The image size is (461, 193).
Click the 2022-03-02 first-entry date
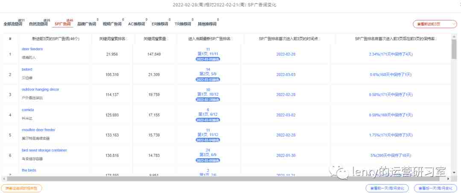tap(286, 115)
